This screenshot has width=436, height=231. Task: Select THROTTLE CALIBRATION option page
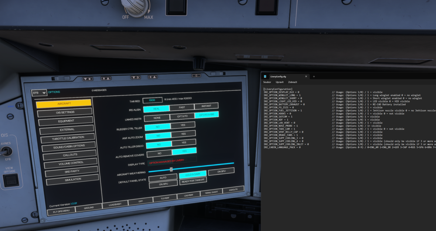[x=68, y=138]
